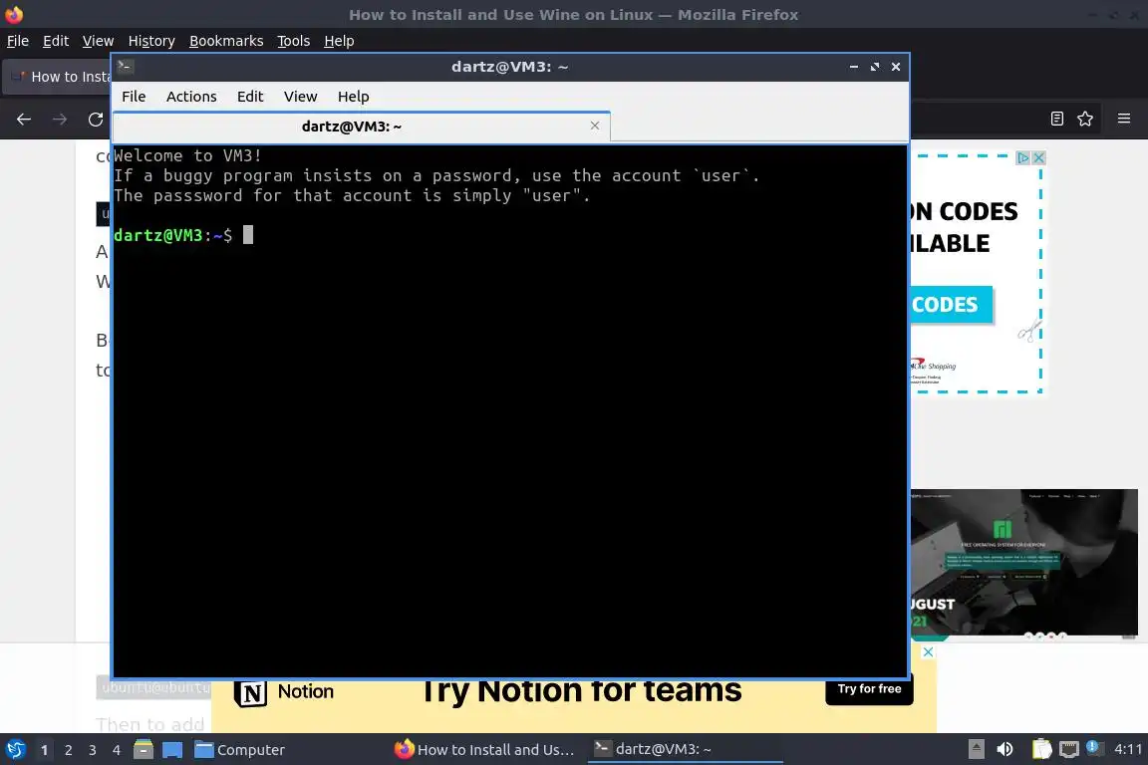
Task: Open the volume control
Action: point(1004,749)
